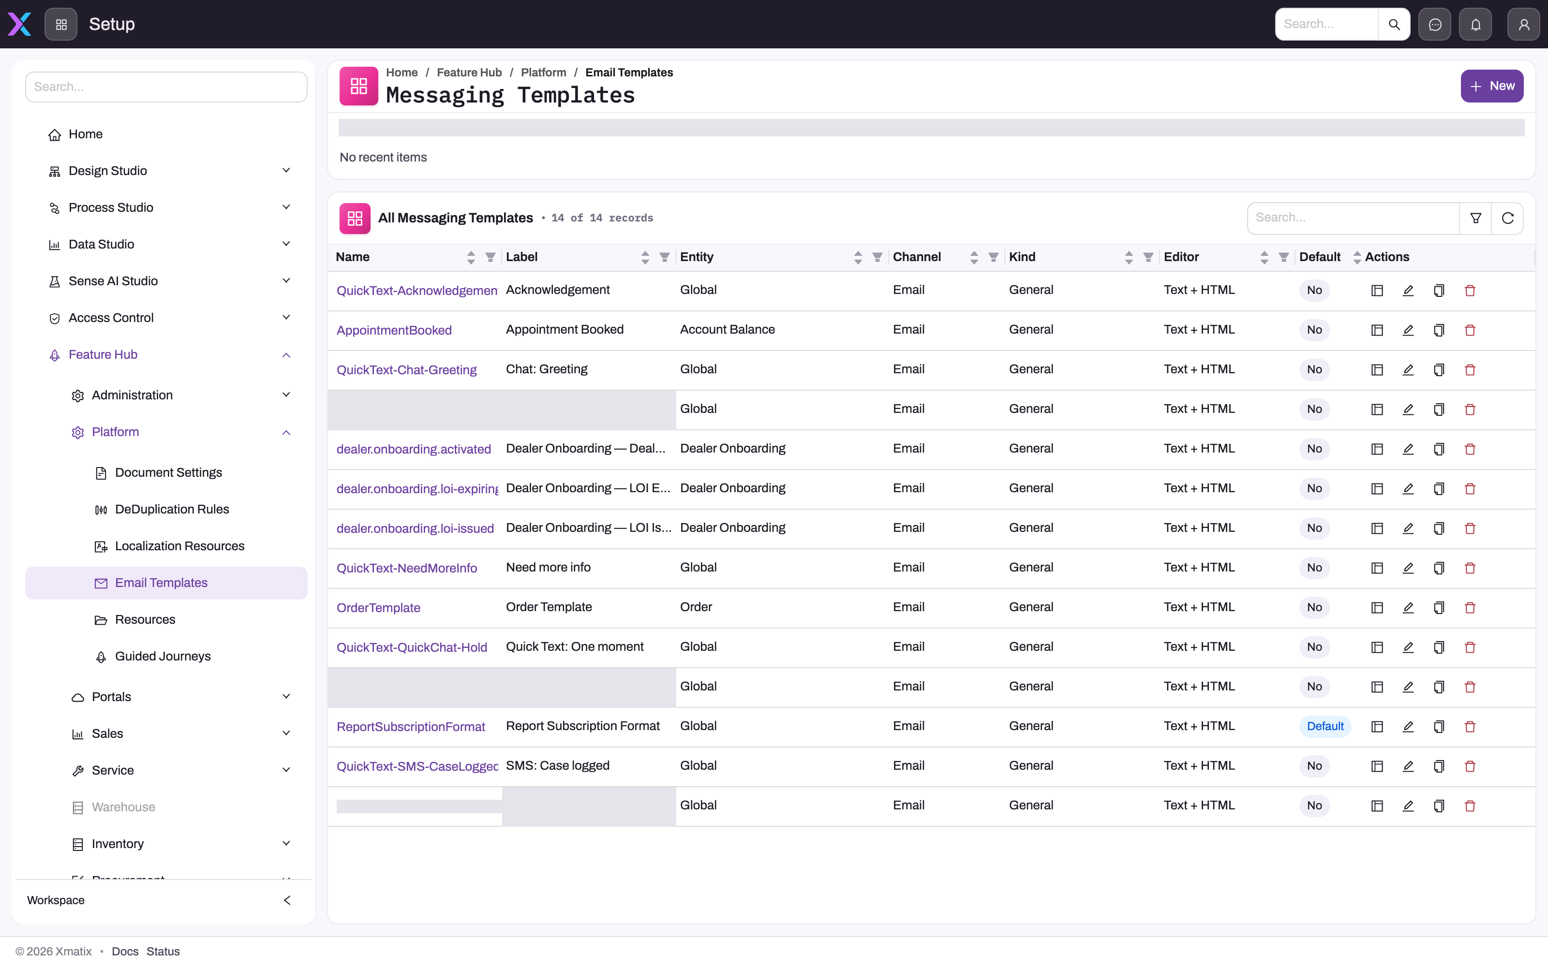The image size is (1548, 967).
Task: Open Resources in the sidebar
Action: [x=166, y=620]
